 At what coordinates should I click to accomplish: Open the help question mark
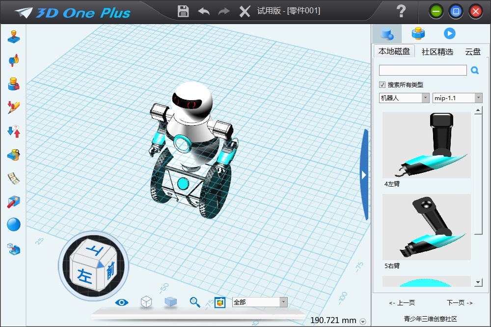coord(401,11)
